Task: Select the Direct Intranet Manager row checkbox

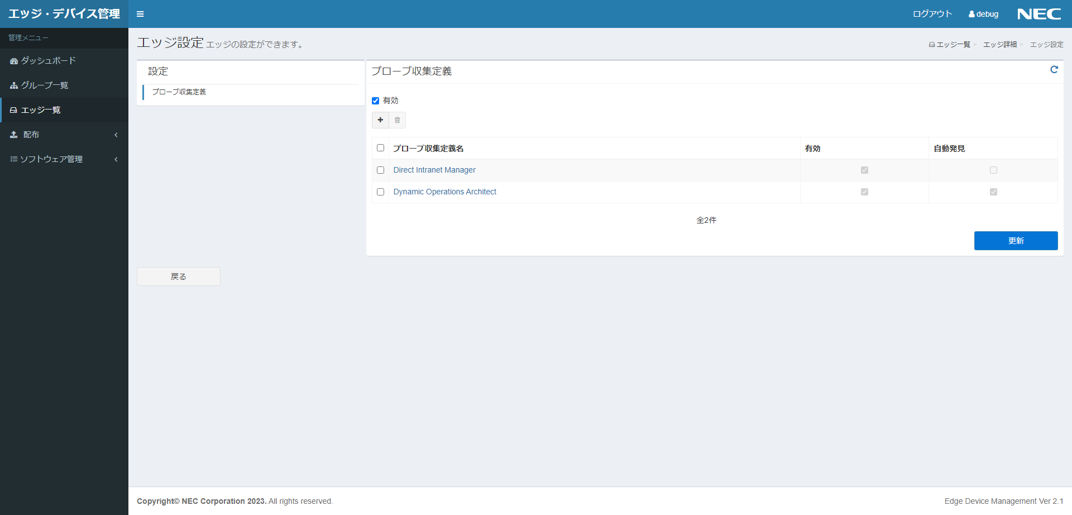Action: tap(380, 170)
